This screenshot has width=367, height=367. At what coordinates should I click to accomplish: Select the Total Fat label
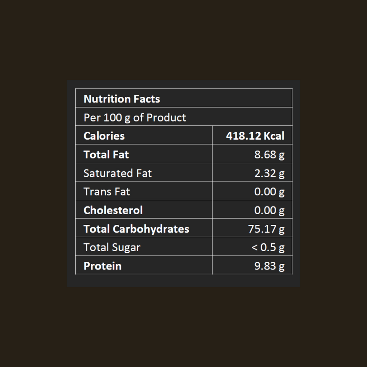click(106, 154)
